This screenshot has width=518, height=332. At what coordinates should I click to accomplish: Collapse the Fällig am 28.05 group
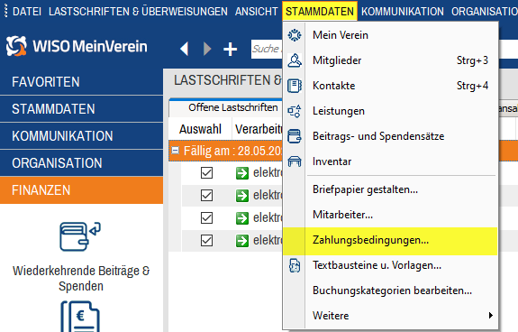(175, 151)
